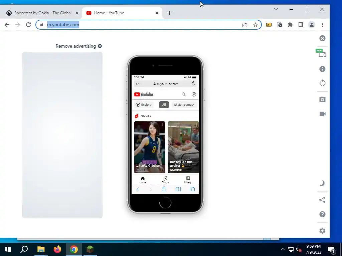Image resolution: width=342 pixels, height=256 pixels.
Task: Tap reload icon in phone address bar
Action: 193,84
